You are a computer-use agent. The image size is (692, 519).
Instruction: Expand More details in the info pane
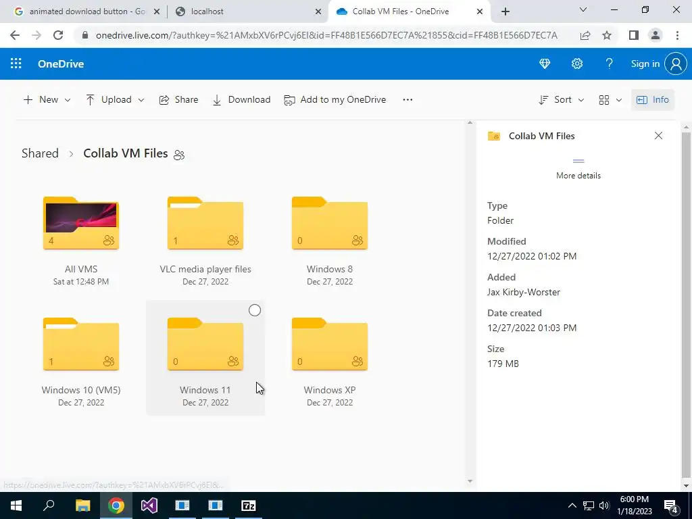578,169
